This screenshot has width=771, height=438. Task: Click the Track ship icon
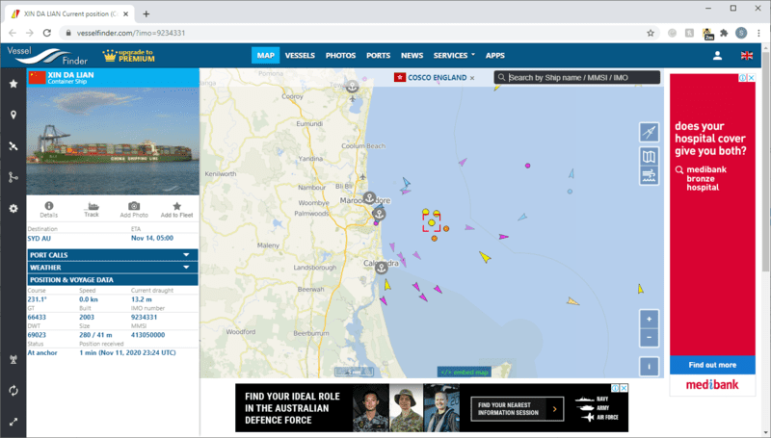click(x=92, y=210)
